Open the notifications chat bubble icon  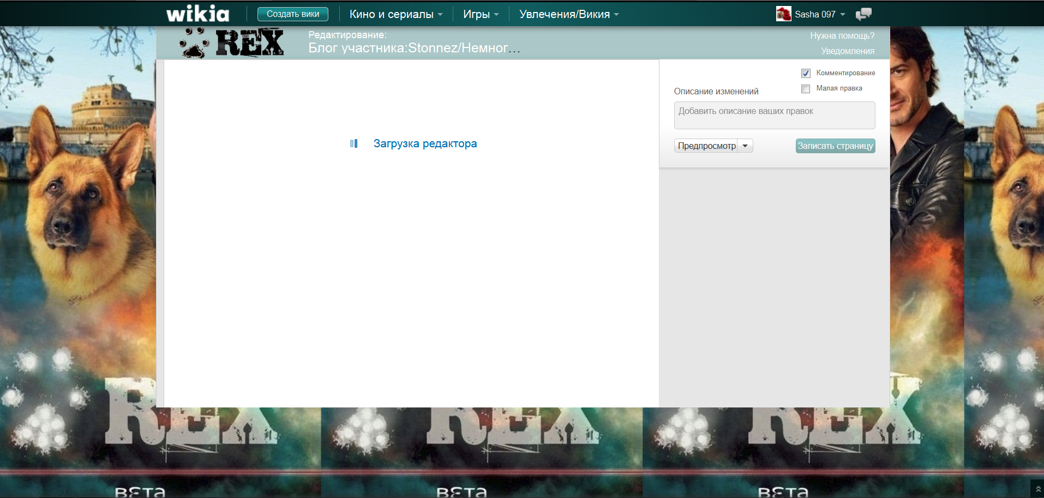click(863, 14)
